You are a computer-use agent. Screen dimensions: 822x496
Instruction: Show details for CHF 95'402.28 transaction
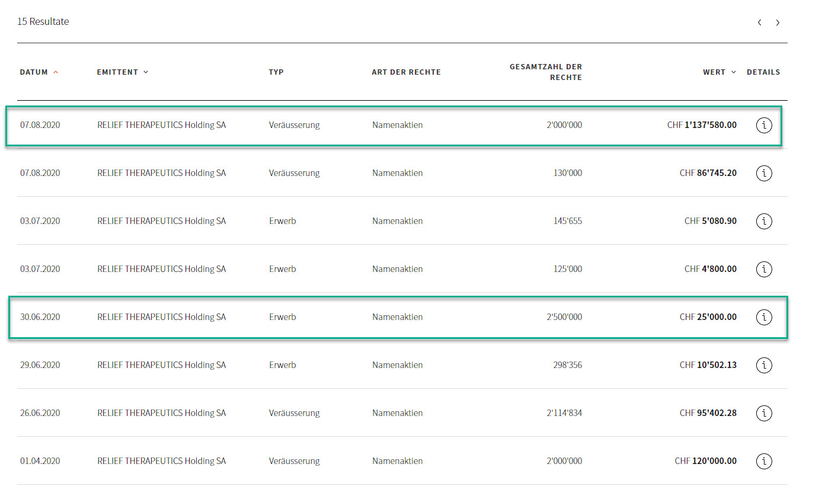764,413
